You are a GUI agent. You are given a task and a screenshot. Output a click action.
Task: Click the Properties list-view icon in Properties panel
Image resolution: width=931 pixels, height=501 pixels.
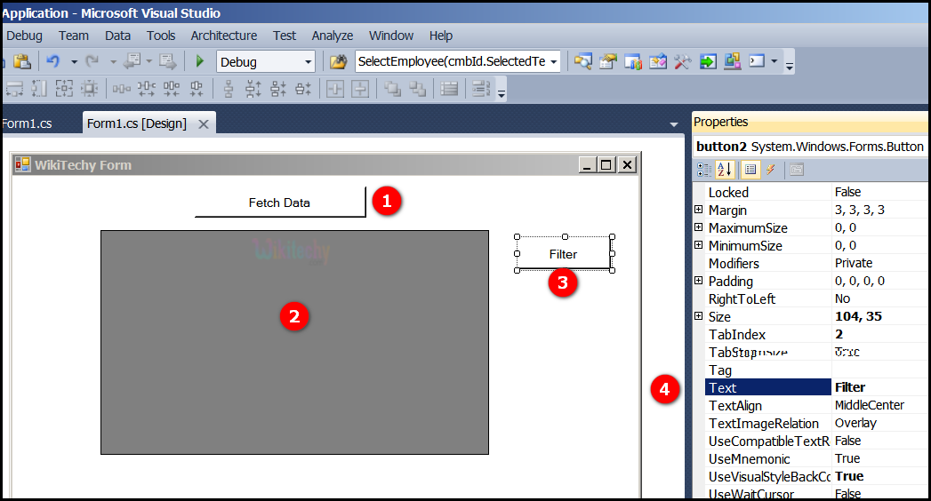(x=750, y=170)
